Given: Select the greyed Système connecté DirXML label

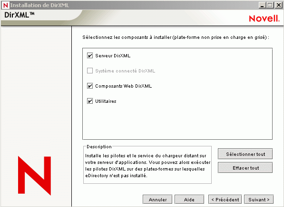Looking at the screenshot, I should [x=125, y=71].
